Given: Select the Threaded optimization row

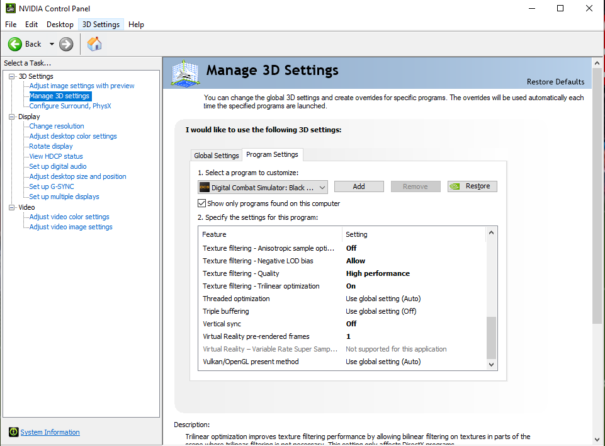Looking at the screenshot, I should 342,299.
